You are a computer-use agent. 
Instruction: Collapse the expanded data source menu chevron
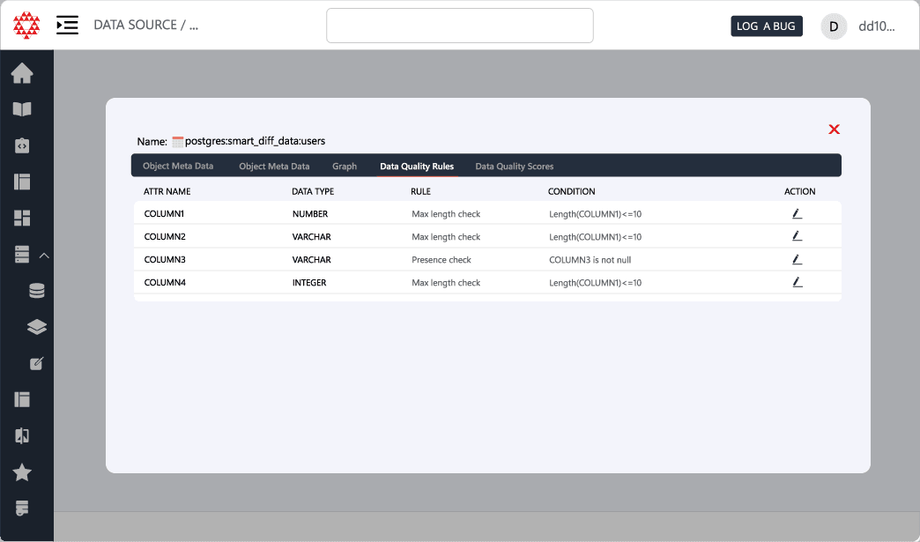pos(44,254)
